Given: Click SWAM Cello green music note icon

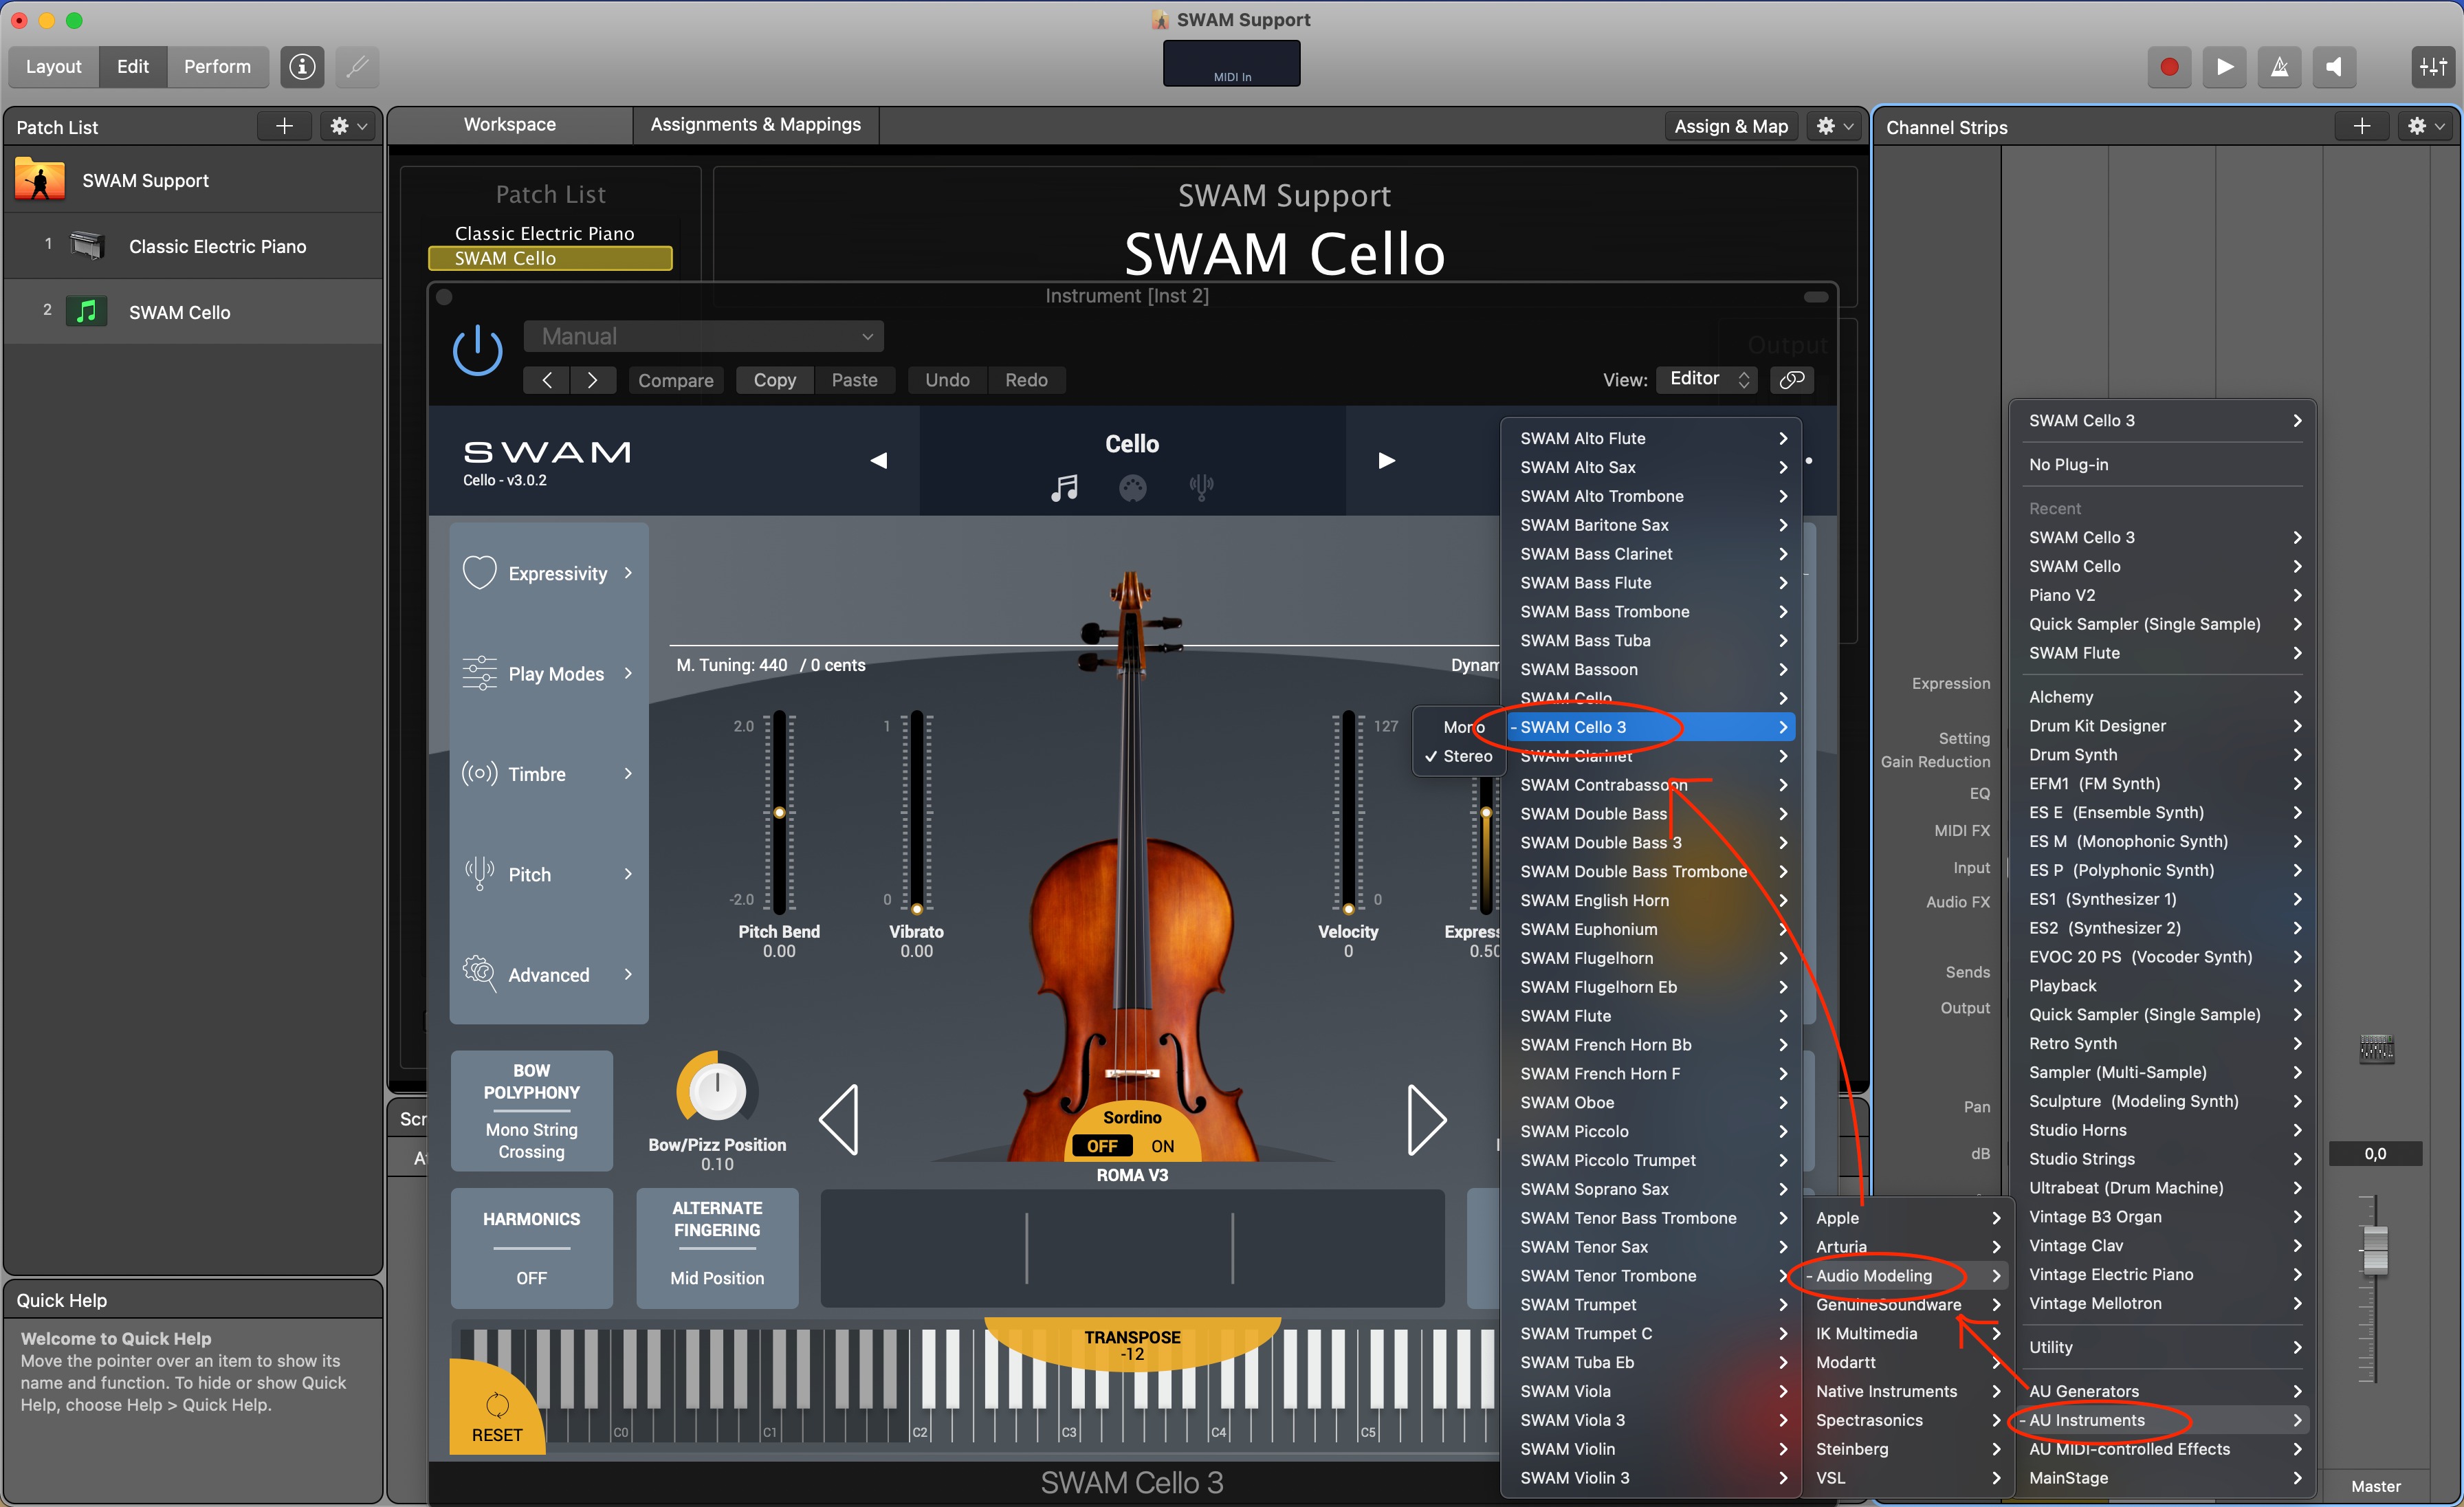Looking at the screenshot, I should 87,312.
